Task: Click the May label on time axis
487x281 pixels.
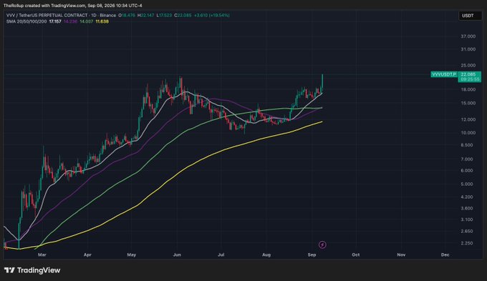Action: (x=132, y=255)
